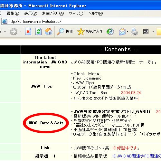
Task: Open the 掲示板－1 link
Action: (45, 156)
